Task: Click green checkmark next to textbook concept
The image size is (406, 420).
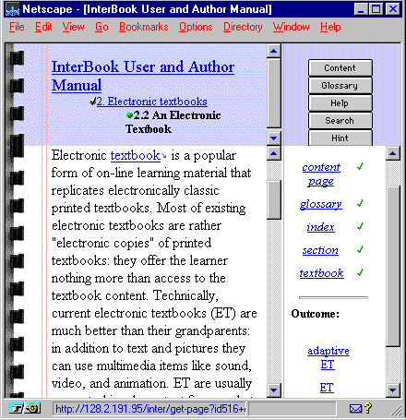Action: coord(360,272)
